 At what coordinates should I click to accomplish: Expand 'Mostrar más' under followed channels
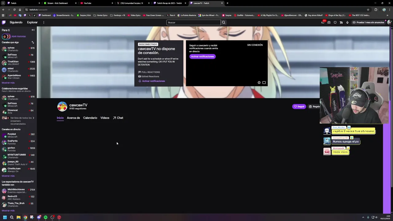8,83
